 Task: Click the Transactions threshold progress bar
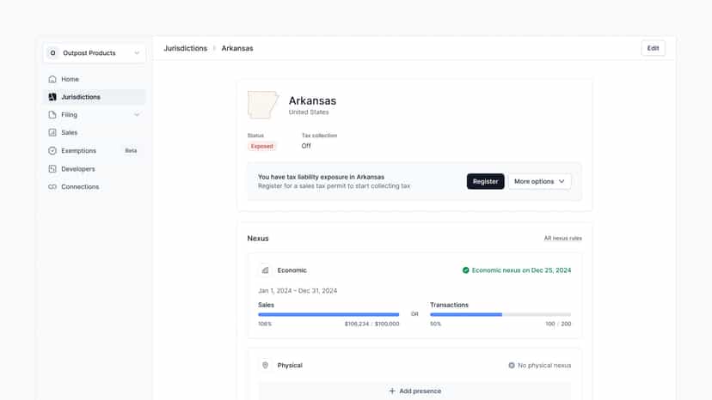pos(500,314)
